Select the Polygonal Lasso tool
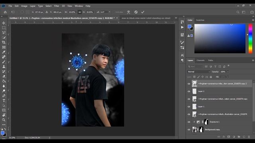The image size is (255, 143). tap(4, 33)
